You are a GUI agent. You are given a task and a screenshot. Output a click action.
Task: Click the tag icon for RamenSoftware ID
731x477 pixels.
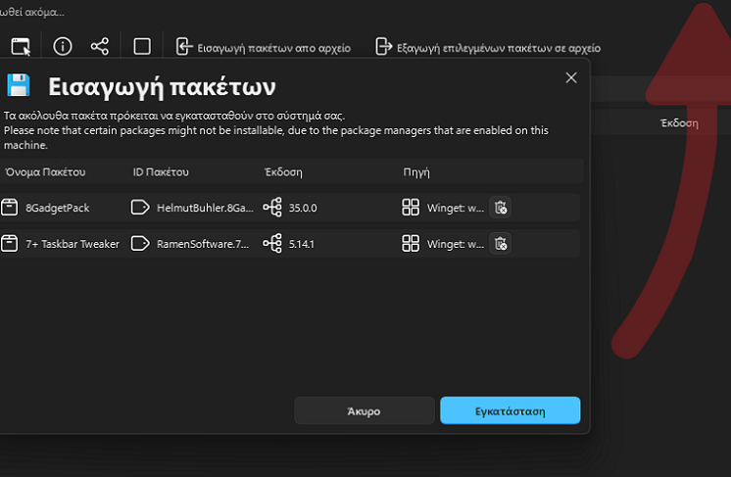tap(140, 243)
